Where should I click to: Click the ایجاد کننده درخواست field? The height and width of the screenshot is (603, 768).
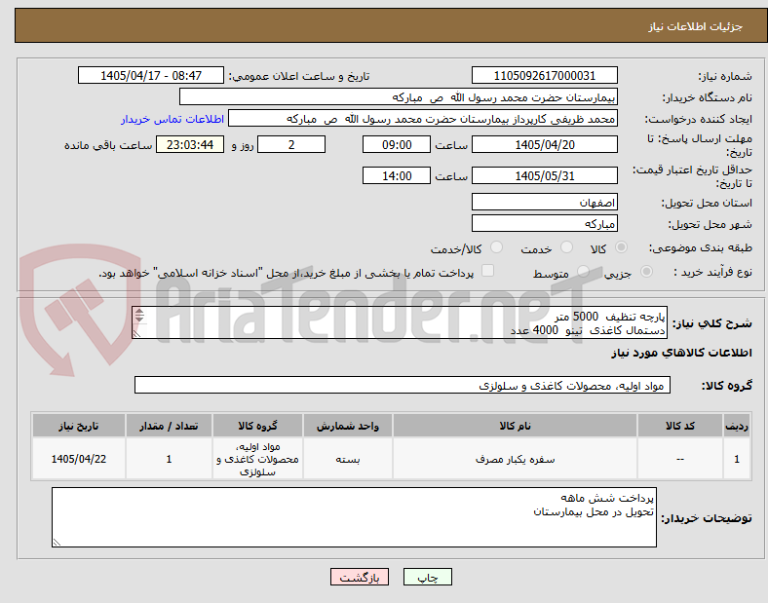pos(423,119)
